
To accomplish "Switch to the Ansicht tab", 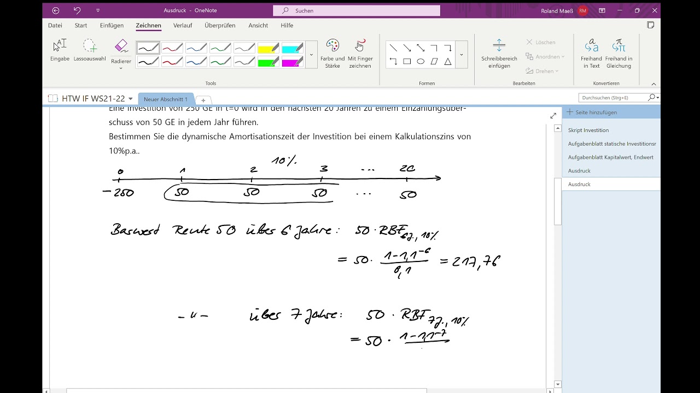I will point(258,25).
